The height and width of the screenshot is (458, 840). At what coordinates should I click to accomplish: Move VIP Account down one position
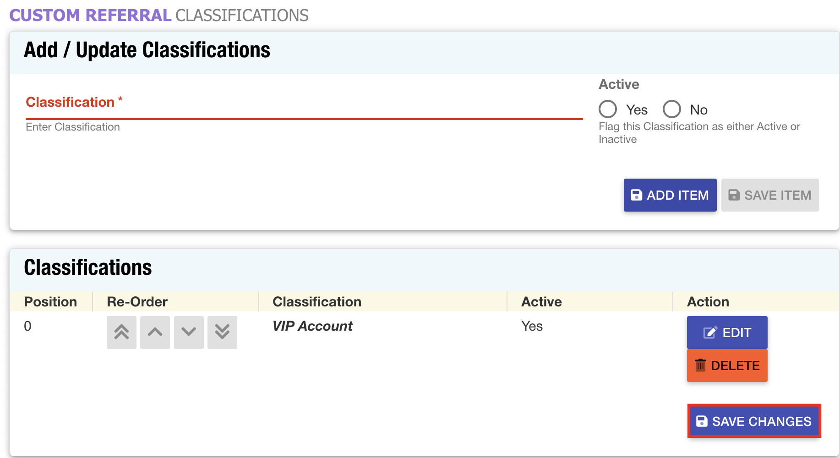(189, 332)
